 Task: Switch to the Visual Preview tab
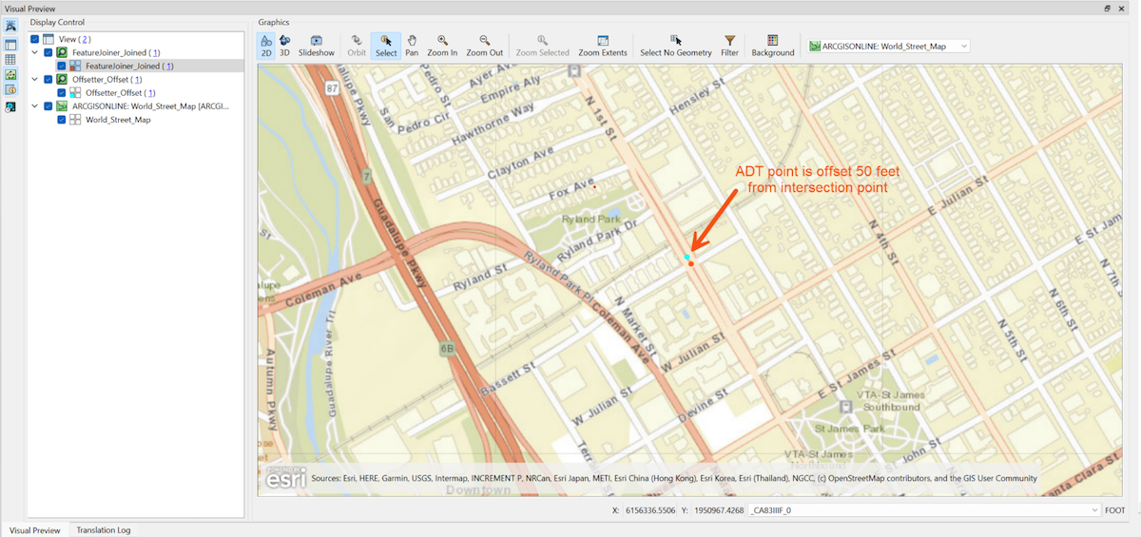point(34,530)
